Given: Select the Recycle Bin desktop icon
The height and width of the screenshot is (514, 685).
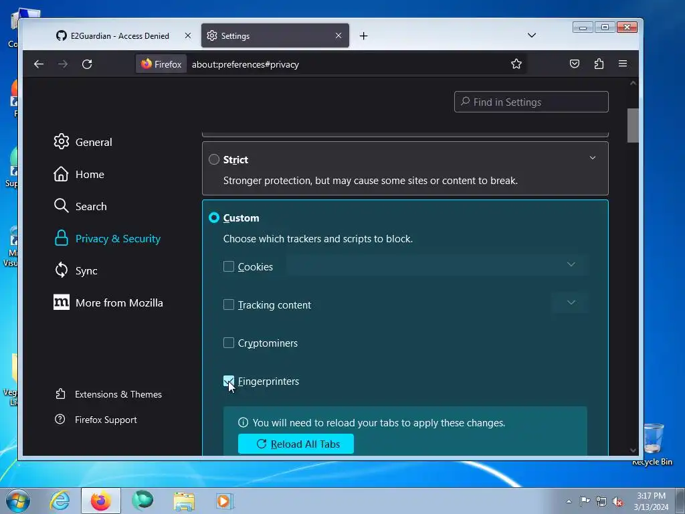Looking at the screenshot, I should (652, 445).
